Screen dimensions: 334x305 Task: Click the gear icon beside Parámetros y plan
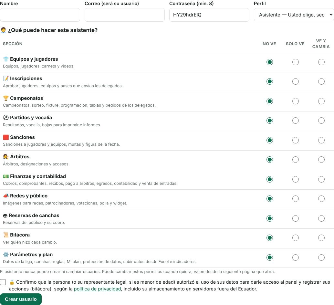pyautogui.click(x=6, y=255)
